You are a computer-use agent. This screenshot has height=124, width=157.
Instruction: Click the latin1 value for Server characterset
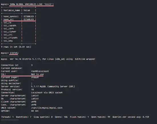pyautogui.click(x=35, y=96)
